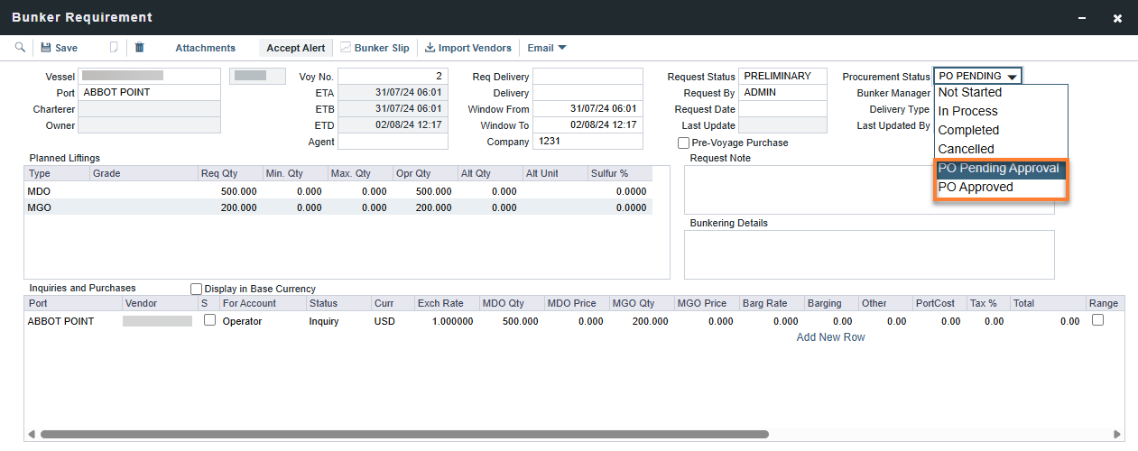1138x451 pixels.
Task: Select the MDO row in Planned Liftings
Action: [x=338, y=191]
